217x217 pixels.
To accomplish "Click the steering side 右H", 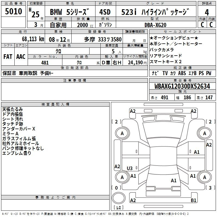I will click(x=117, y=63).
